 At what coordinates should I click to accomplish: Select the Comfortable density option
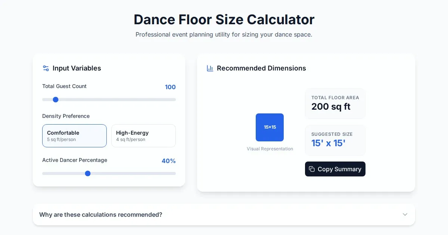pos(74,136)
